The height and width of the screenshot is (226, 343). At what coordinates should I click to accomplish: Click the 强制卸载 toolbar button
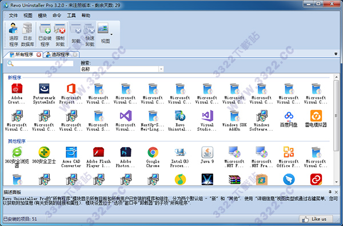pyautogui.click(x=60, y=34)
